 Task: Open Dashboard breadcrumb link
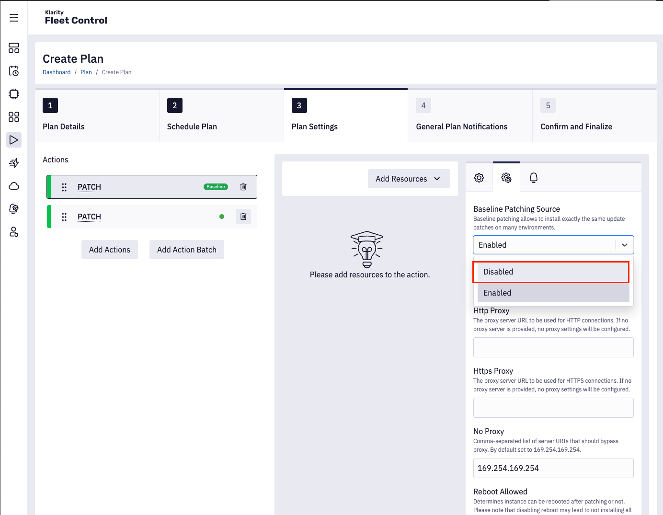click(x=57, y=72)
